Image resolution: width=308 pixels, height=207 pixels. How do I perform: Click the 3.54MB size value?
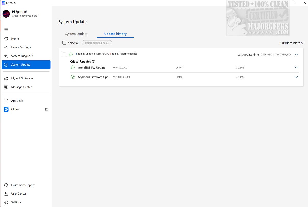pos(240,77)
